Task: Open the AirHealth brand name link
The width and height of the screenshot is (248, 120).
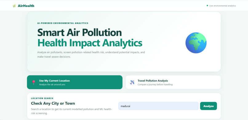Action: 26,6
